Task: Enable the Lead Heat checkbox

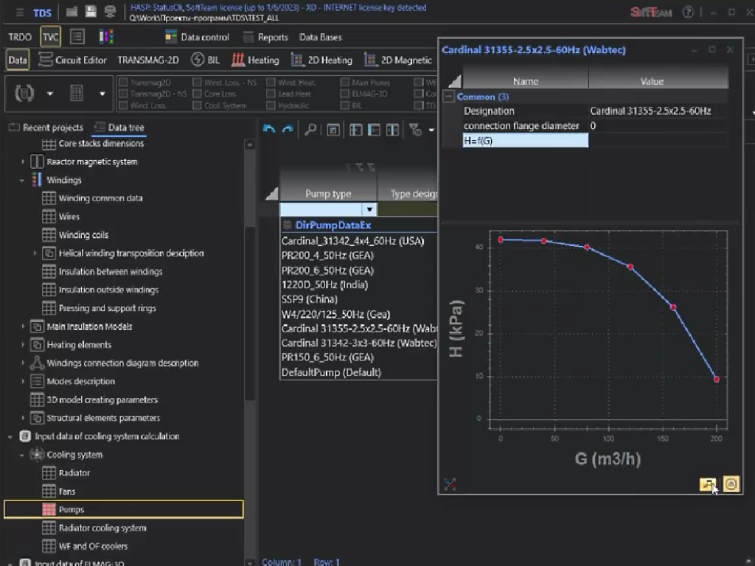Action: click(271, 94)
